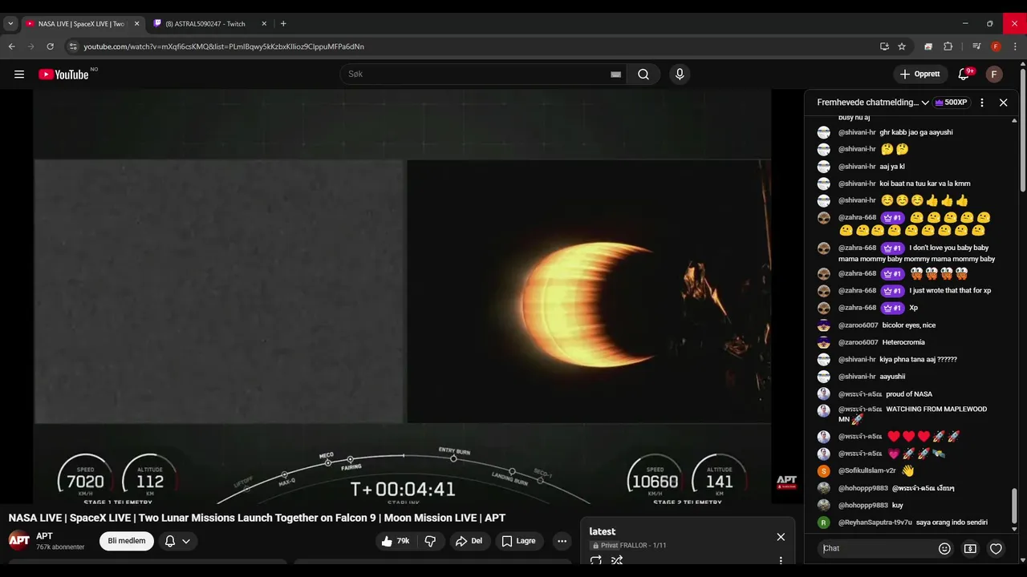Like the video with thumbs up

396,541
